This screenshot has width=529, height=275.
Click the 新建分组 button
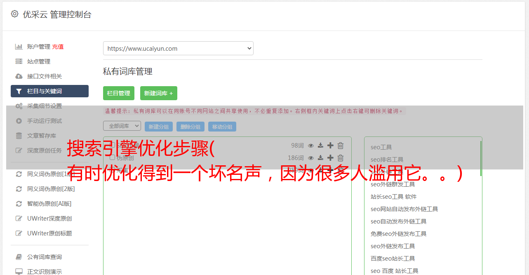click(159, 127)
